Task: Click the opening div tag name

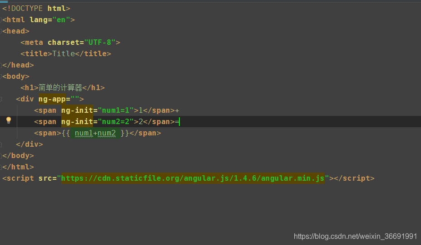Action: point(27,99)
